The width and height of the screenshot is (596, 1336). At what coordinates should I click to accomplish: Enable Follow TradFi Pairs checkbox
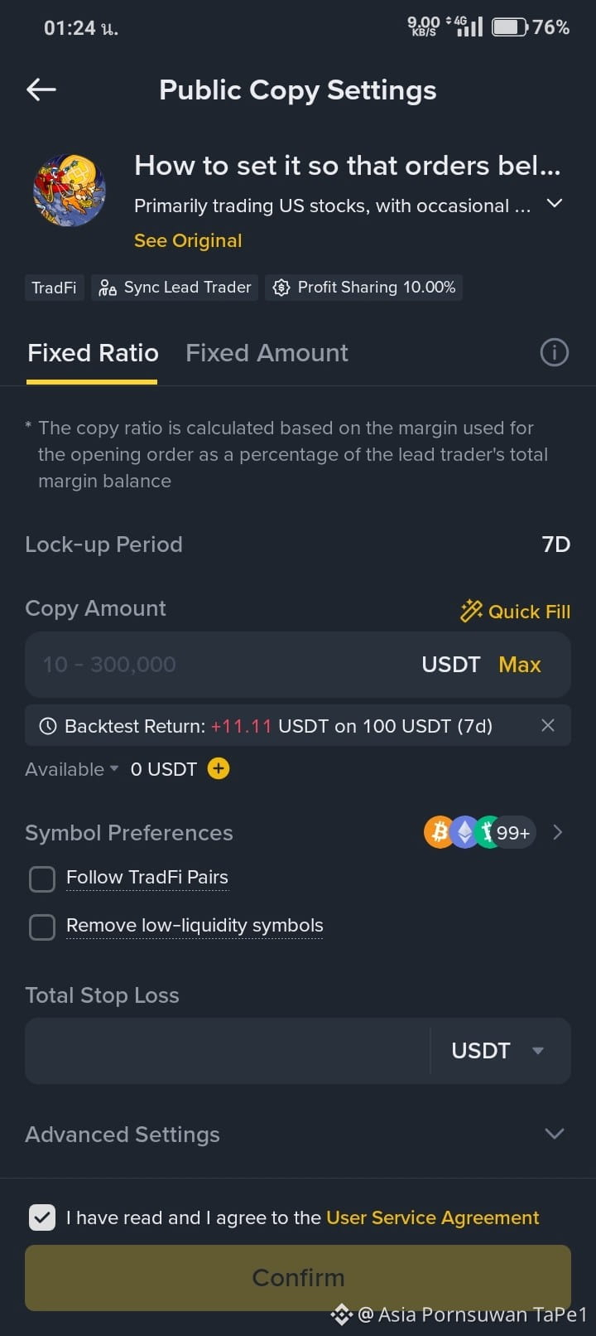pos(42,879)
